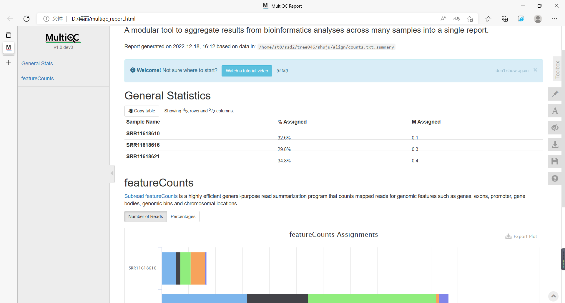The height and width of the screenshot is (303, 565).
Task: Open the save settings floppy disk icon
Action: pos(555,162)
